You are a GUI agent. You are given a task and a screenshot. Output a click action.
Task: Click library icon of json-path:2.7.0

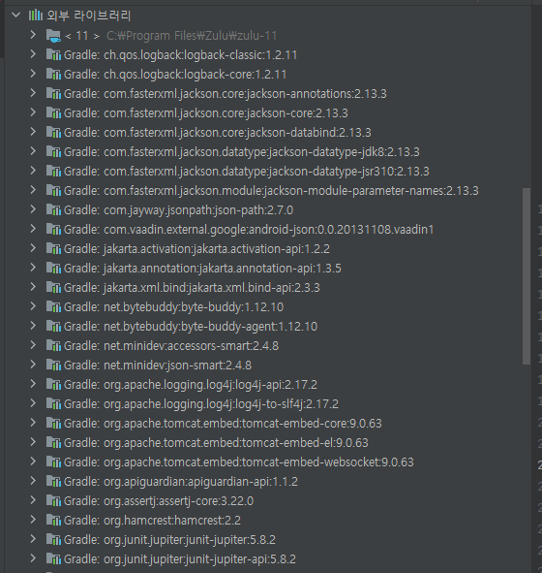coord(53,209)
